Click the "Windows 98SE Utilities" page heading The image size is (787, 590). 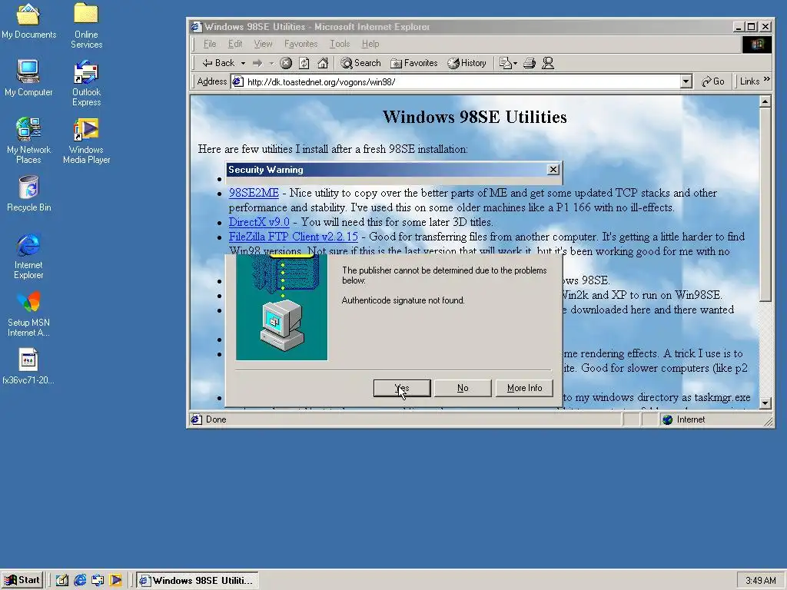474,117
